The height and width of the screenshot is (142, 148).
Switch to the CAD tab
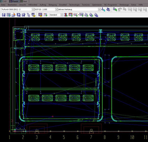[3, 1]
